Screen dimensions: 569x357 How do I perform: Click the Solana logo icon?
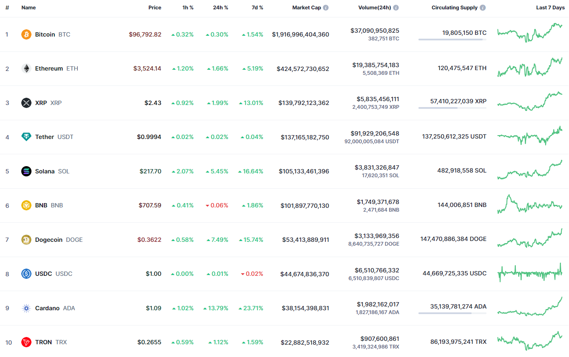click(x=26, y=171)
